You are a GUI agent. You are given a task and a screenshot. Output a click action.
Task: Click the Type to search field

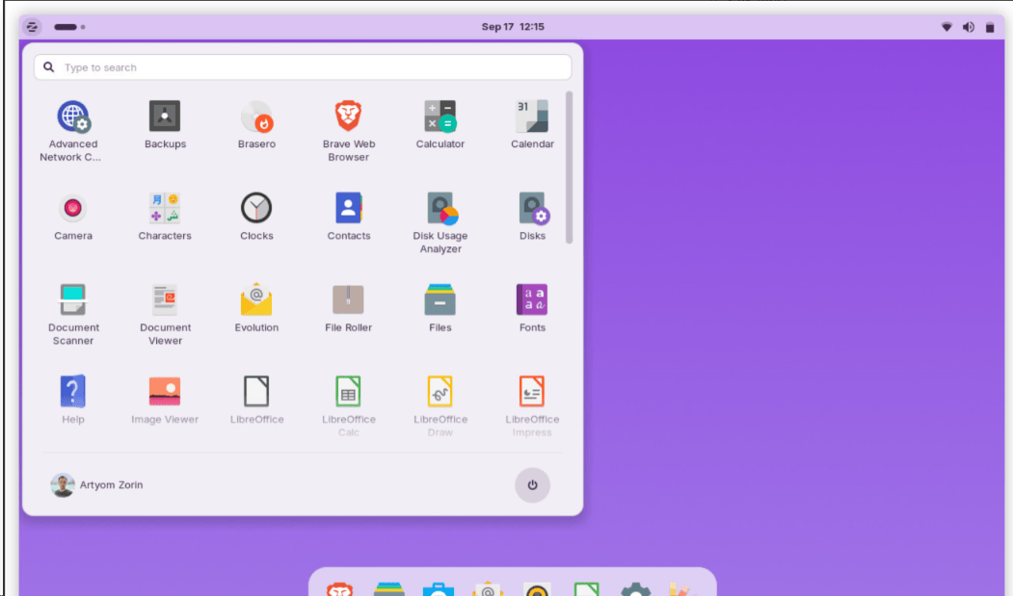303,67
